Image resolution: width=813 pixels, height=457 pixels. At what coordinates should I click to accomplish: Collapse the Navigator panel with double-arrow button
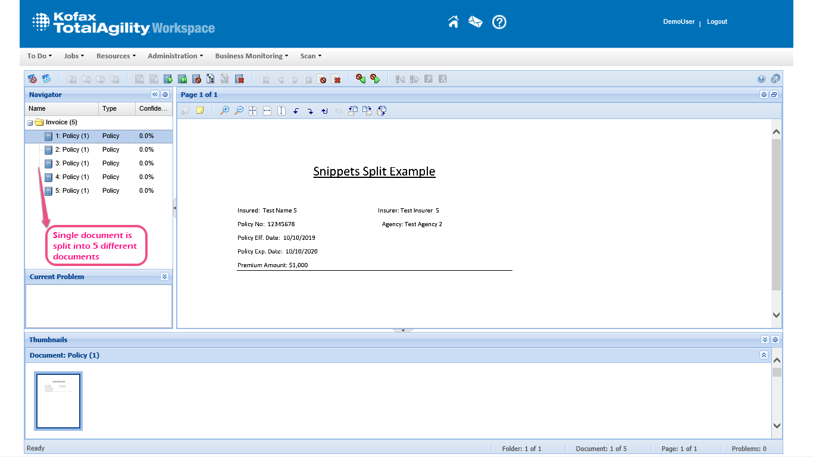(155, 95)
